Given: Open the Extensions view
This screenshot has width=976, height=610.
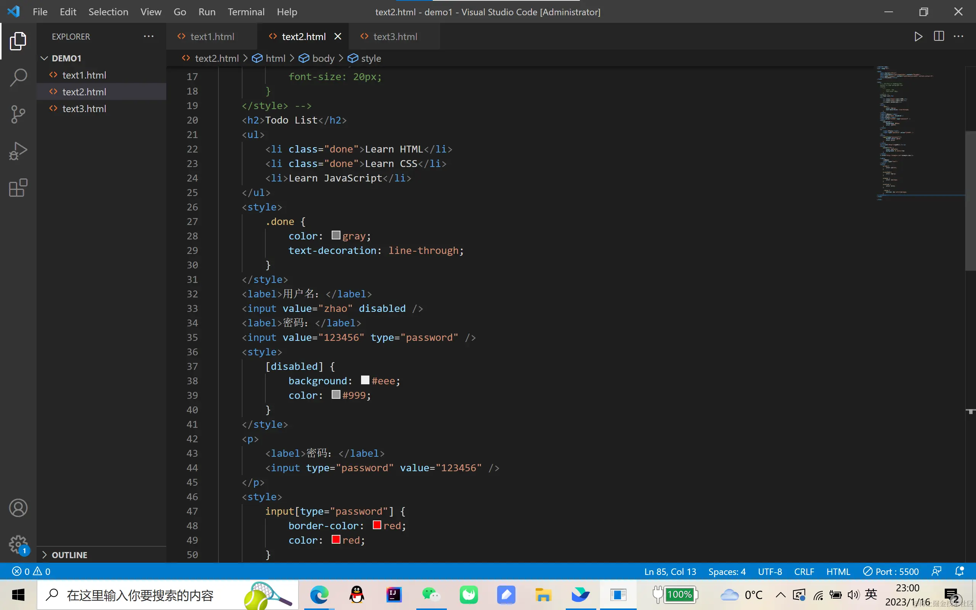Looking at the screenshot, I should point(18,188).
